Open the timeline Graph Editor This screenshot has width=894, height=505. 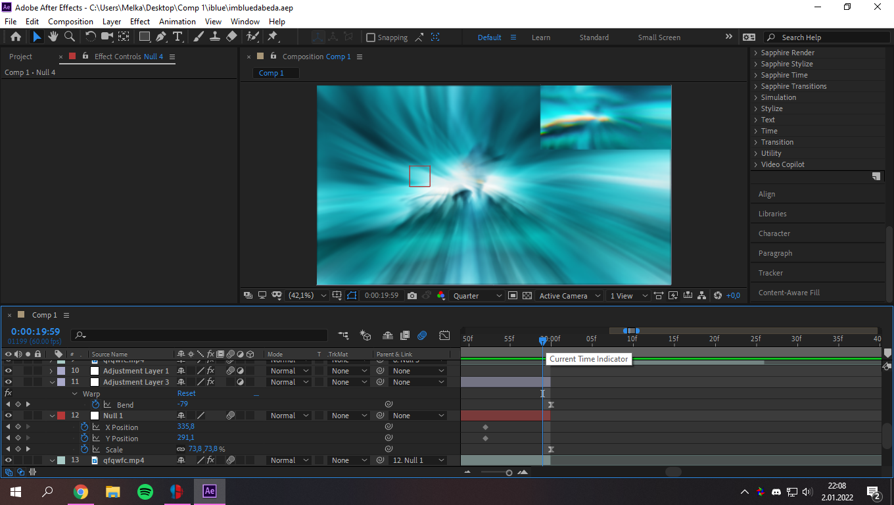pos(444,335)
